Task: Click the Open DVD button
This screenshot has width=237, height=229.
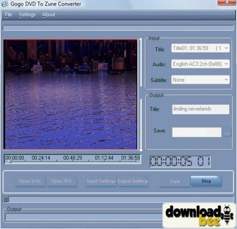Action: pos(30,181)
